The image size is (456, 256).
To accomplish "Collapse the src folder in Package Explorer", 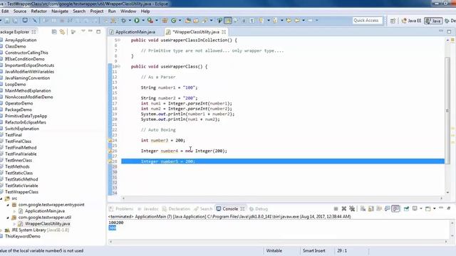I will [1, 198].
